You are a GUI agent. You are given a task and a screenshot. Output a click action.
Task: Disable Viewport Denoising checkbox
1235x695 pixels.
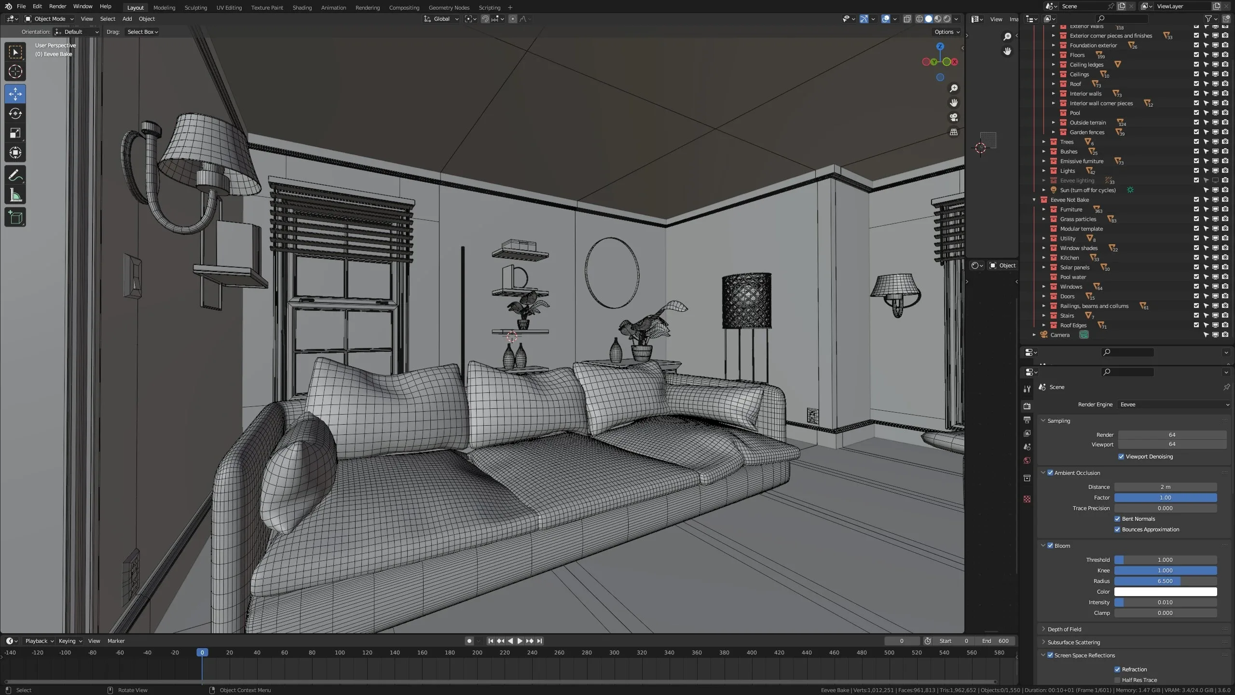click(x=1121, y=457)
